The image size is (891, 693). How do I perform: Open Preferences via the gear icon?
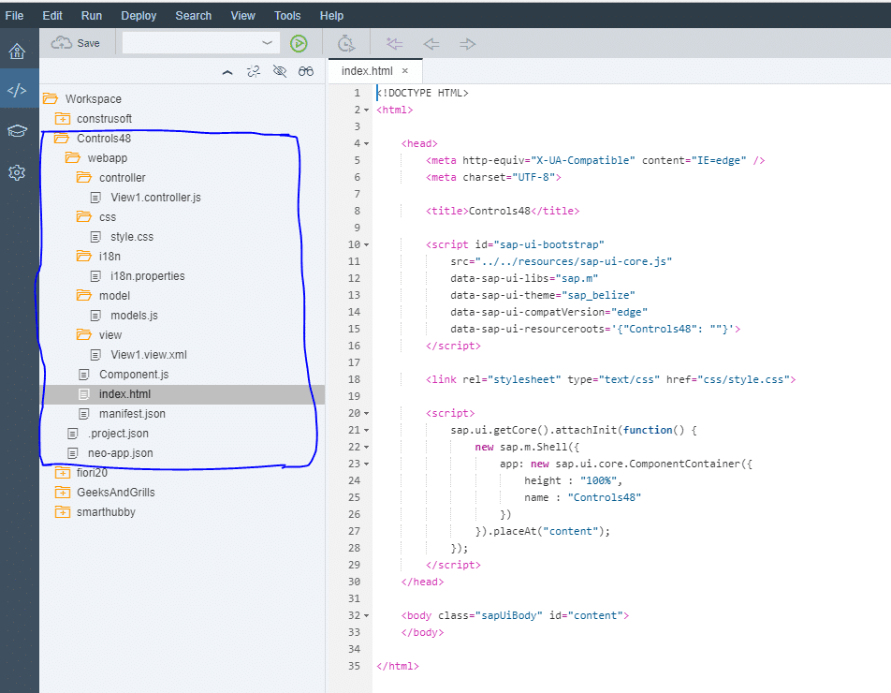click(17, 172)
